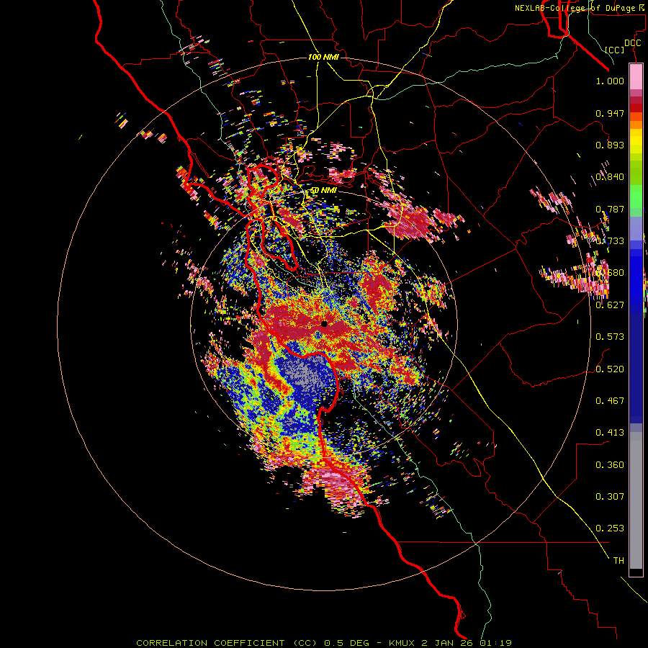Click the 01:19 timestamp in caption
The height and width of the screenshot is (648, 648).
pos(497,643)
